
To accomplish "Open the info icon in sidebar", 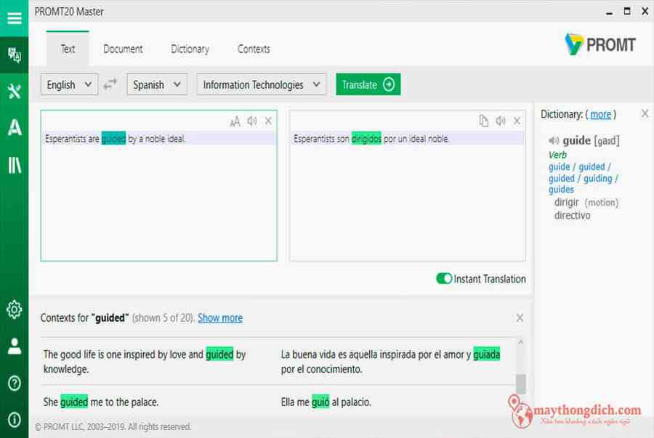I will click(x=15, y=419).
